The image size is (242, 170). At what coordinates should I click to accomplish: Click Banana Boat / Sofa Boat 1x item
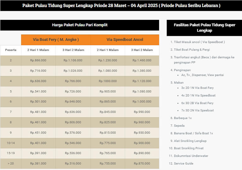(193, 133)
